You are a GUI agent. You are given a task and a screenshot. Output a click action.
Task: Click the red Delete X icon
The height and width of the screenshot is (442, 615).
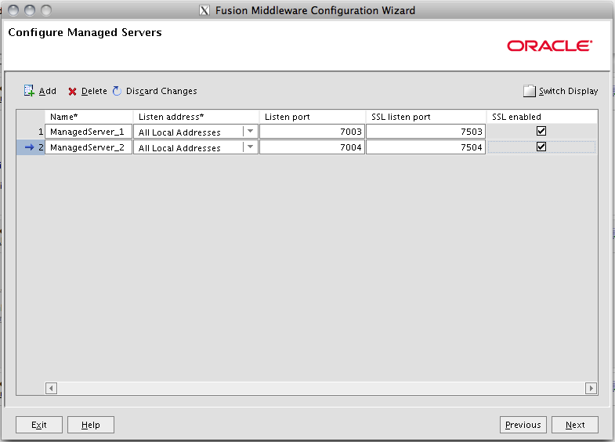72,92
